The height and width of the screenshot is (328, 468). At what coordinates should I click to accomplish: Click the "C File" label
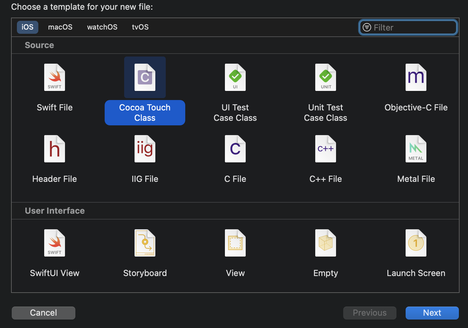[x=235, y=179]
